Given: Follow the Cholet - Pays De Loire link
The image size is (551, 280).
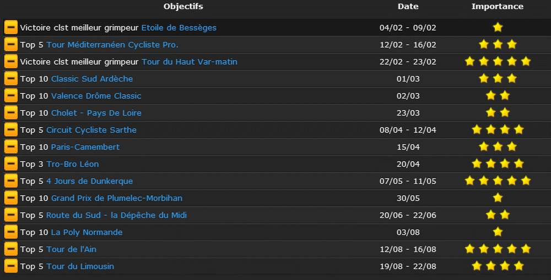Looking at the screenshot, I should tap(96, 113).
